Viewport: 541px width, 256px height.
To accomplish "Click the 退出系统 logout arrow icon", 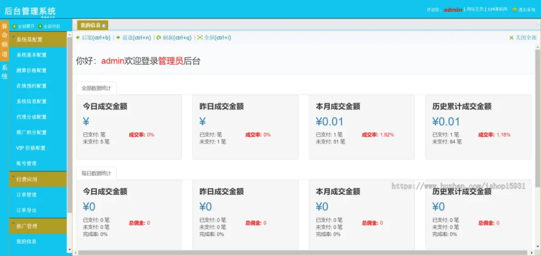I will click(x=514, y=10).
